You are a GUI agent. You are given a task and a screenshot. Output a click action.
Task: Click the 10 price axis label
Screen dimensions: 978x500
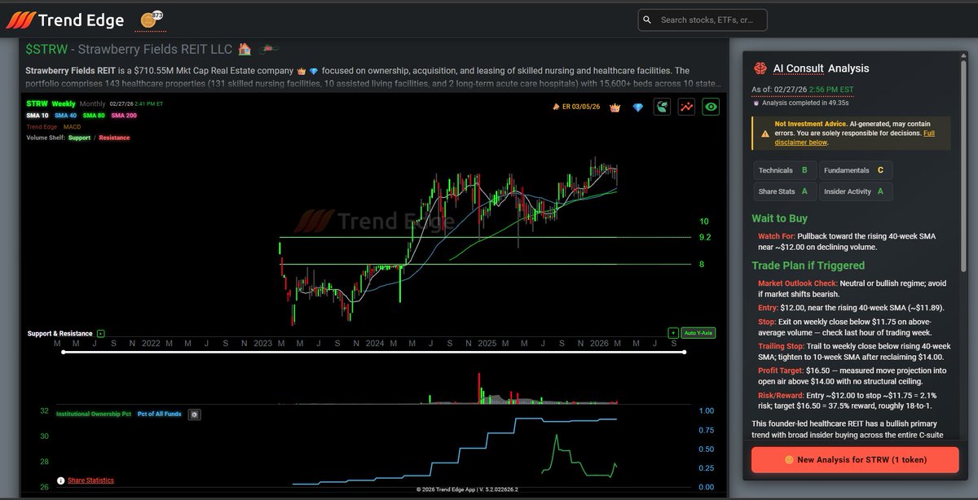click(x=703, y=221)
